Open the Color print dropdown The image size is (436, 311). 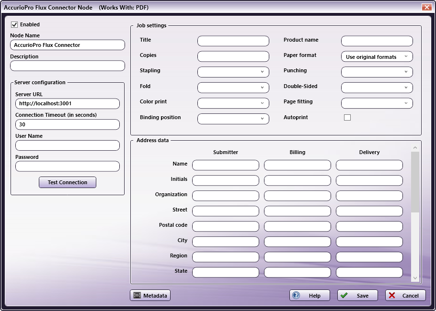(233, 103)
